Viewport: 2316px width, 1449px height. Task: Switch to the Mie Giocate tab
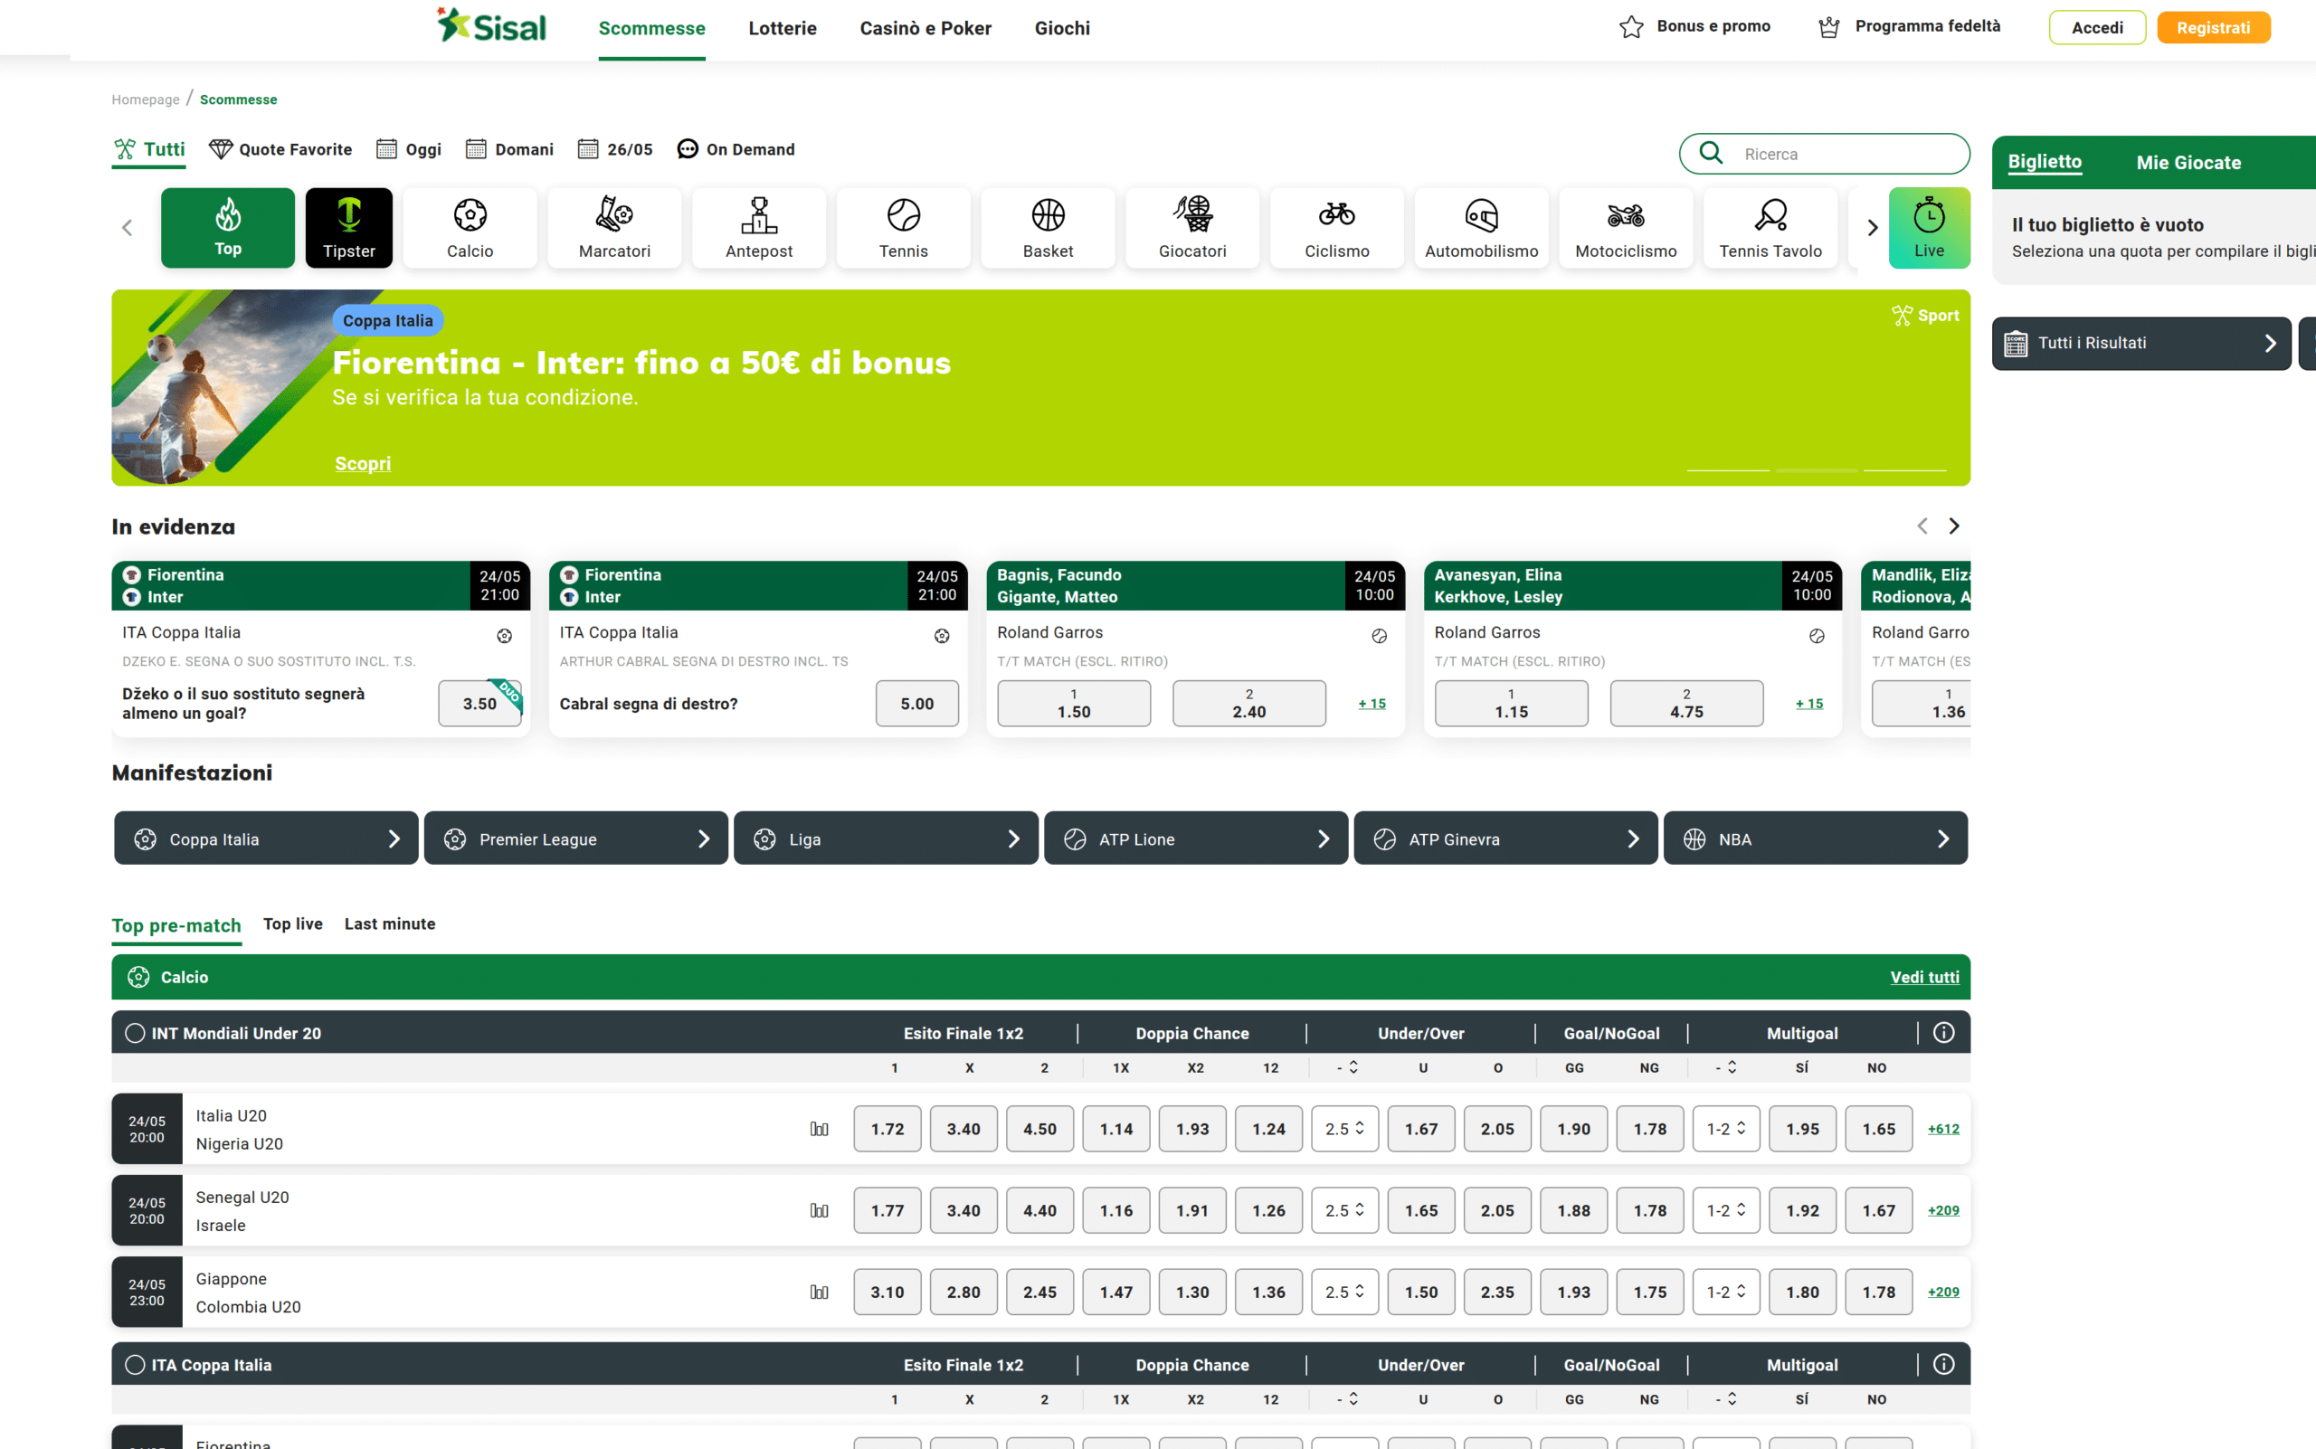tap(2188, 162)
